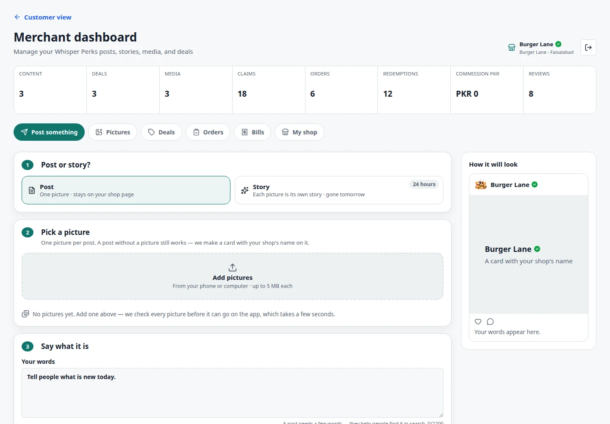Switch to the Deals tab
This screenshot has width=610, height=424.
click(161, 132)
